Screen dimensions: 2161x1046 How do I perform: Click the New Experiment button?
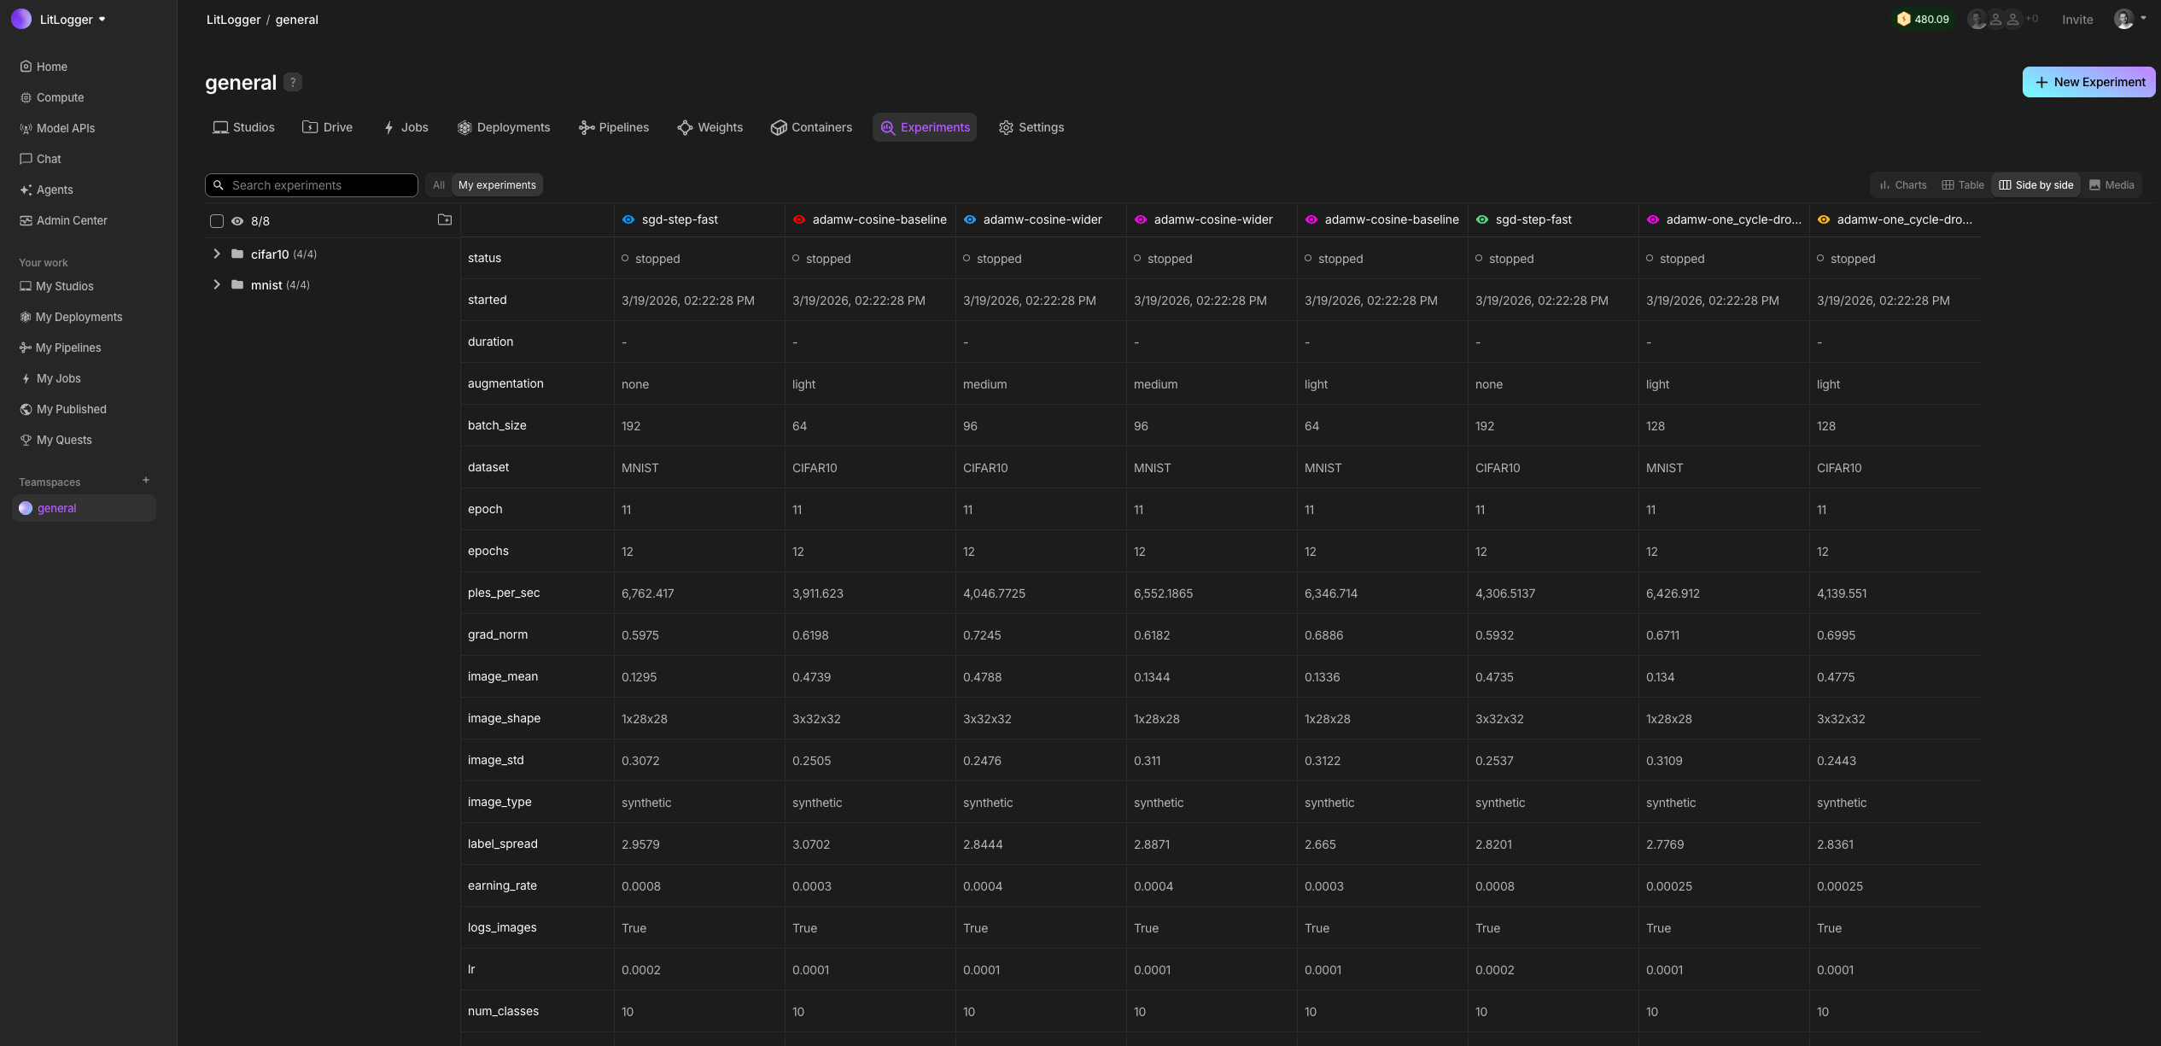pyautogui.click(x=2088, y=82)
